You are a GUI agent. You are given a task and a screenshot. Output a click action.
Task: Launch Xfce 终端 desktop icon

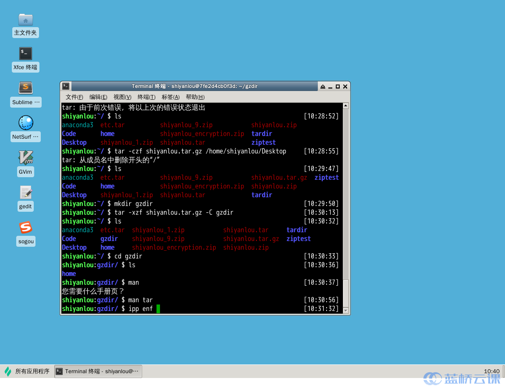25,54
